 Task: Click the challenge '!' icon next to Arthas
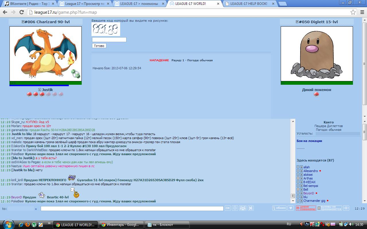pyautogui.click(x=298, y=178)
